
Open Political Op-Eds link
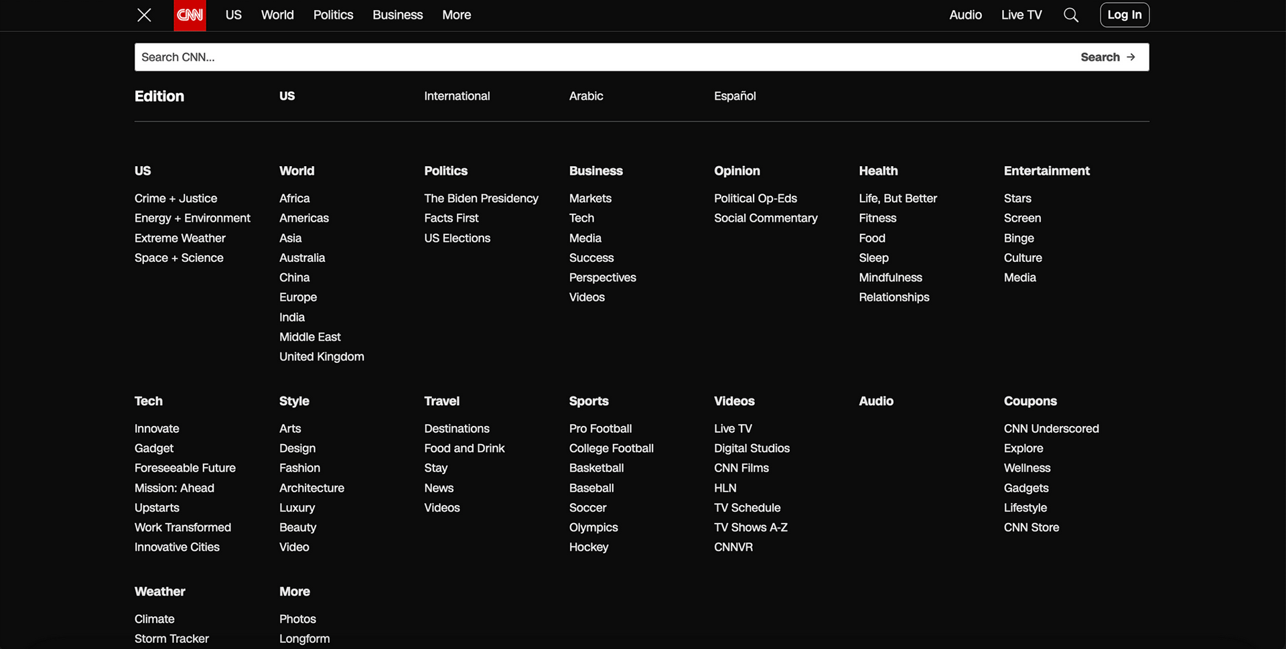pos(756,198)
